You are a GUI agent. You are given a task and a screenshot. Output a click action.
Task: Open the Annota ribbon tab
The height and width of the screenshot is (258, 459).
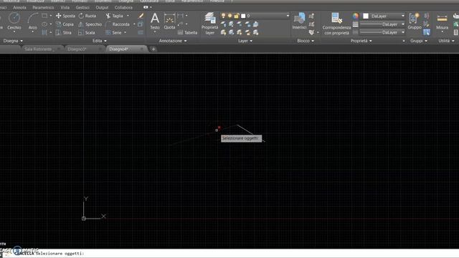[x=19, y=7]
